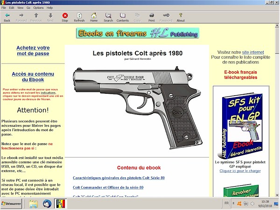The height and width of the screenshot is (210, 280).
Task: Click the 'Attention!' heading
Action: click(x=33, y=110)
